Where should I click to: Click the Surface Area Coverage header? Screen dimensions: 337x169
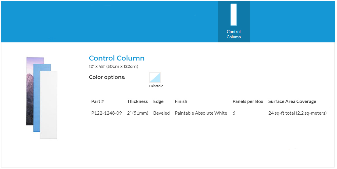click(292, 101)
